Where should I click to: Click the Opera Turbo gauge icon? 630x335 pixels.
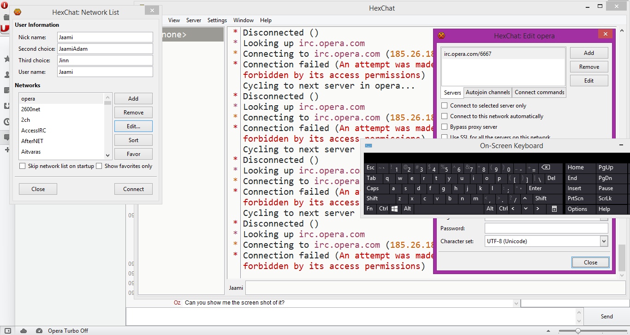pos(39,330)
